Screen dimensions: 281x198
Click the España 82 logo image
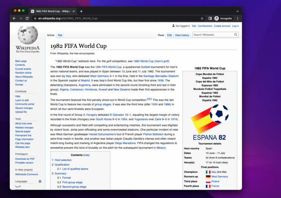[x=210, y=122]
